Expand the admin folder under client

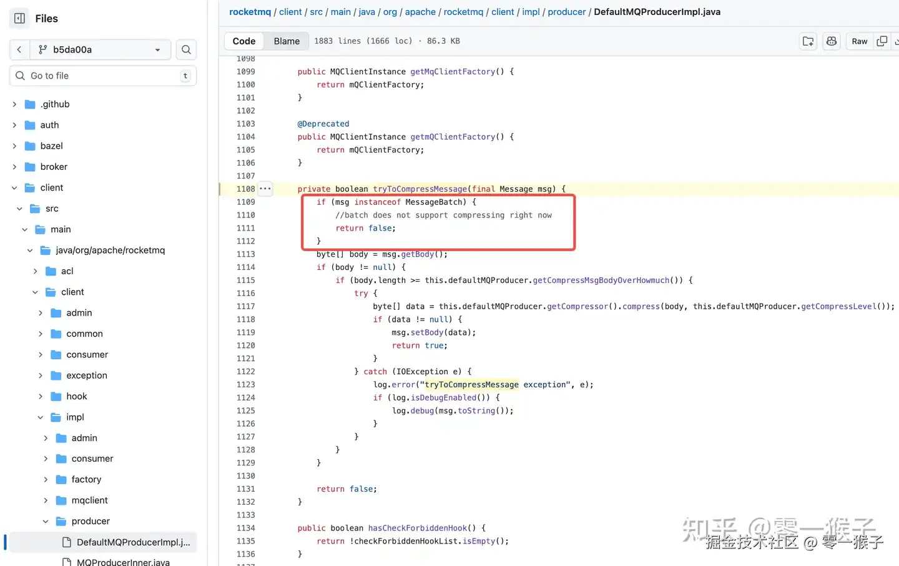click(x=41, y=313)
